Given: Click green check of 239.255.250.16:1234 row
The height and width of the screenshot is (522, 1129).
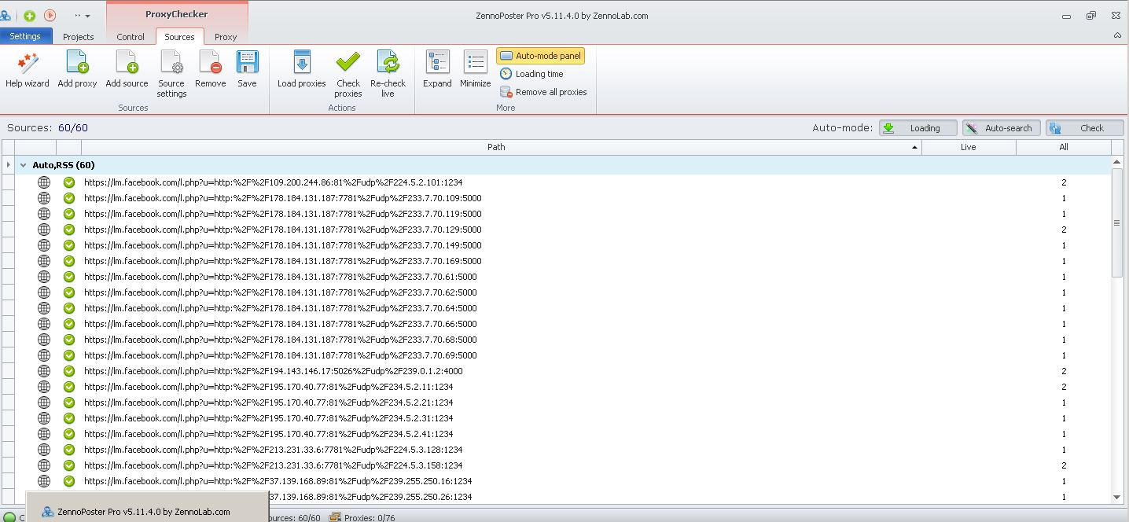Looking at the screenshot, I should [69, 481].
